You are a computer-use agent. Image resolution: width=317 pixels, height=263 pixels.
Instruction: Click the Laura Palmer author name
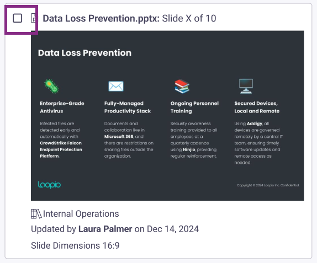point(105,229)
